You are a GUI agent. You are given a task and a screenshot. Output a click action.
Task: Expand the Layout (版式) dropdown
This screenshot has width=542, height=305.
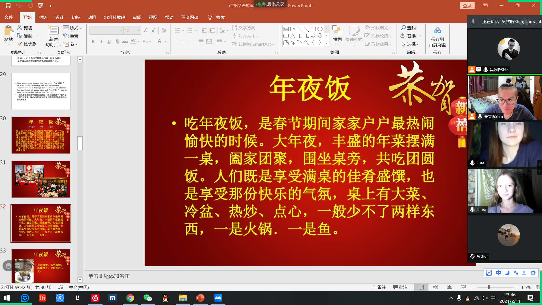(72, 28)
